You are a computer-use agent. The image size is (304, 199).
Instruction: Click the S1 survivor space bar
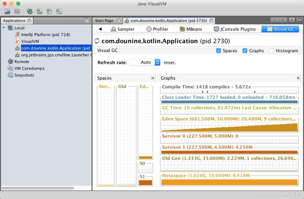tap(145, 183)
